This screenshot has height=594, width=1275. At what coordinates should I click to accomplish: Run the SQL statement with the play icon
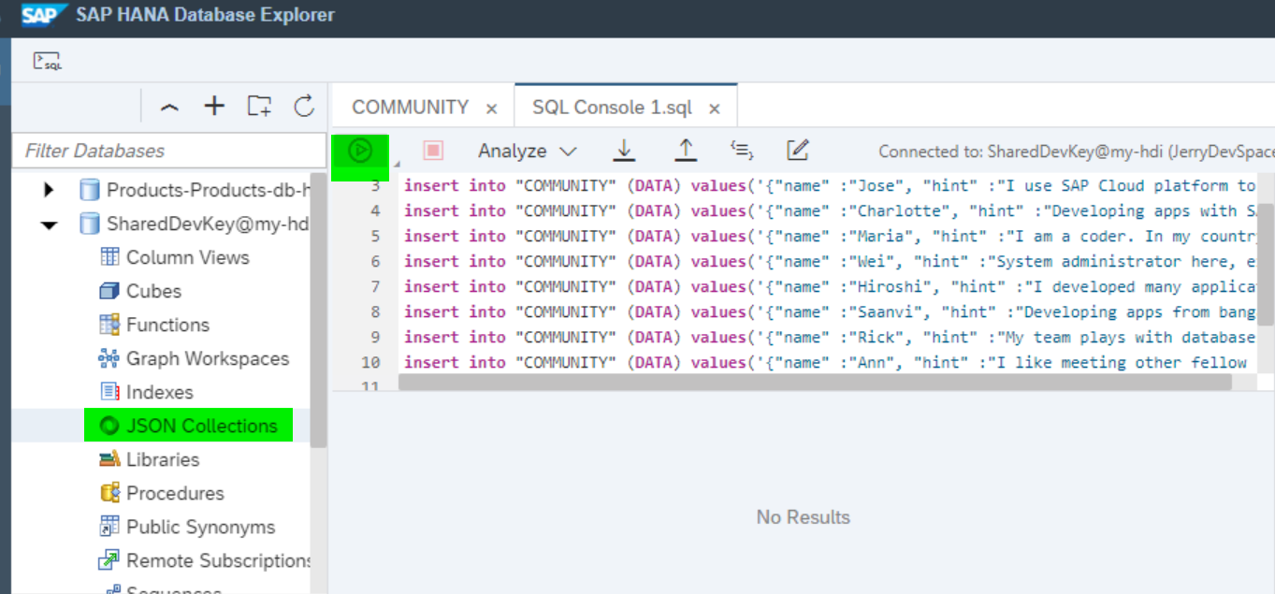point(360,151)
